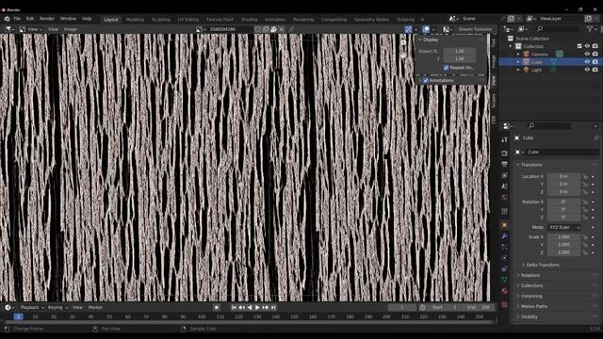Toggle the overlays button in image header
Image resolution: width=603 pixels, height=339 pixels.
(x=426, y=29)
